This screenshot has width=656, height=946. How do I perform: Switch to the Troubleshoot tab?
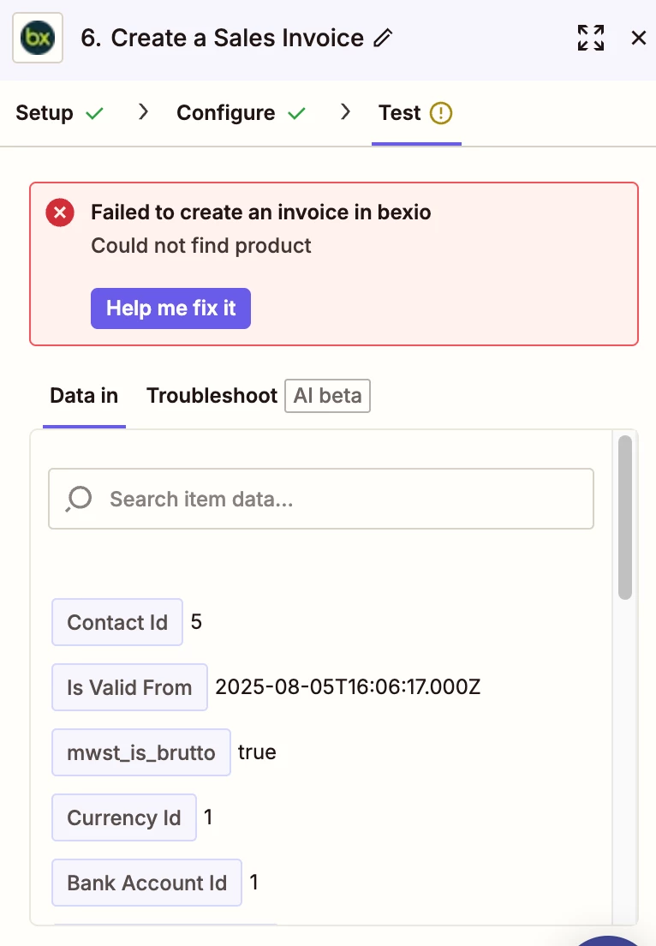tap(212, 396)
